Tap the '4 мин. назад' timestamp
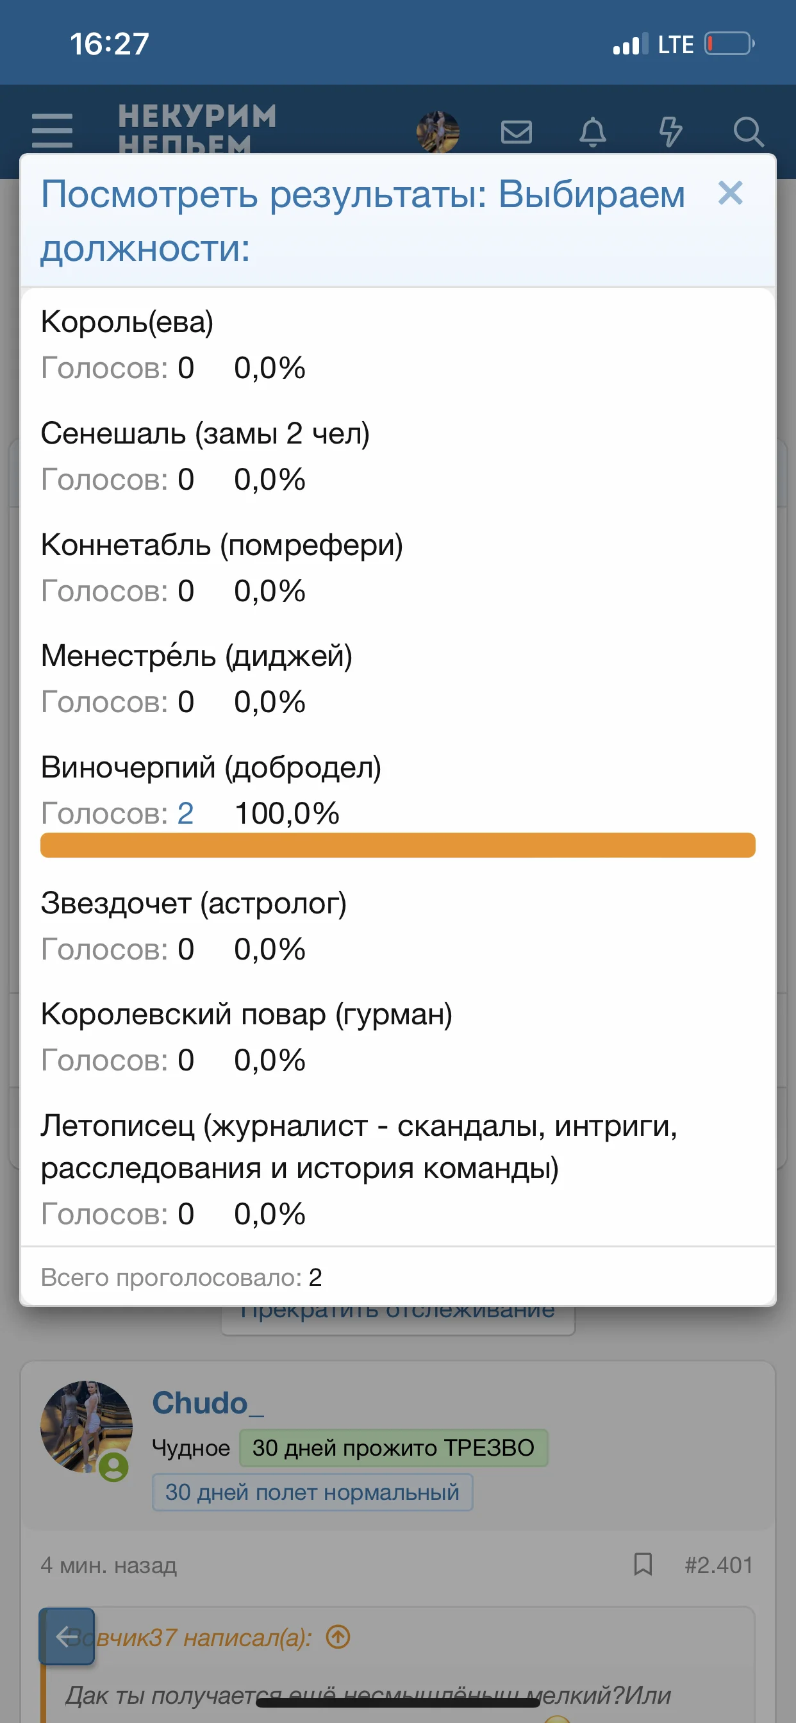The image size is (796, 1723). click(109, 1565)
